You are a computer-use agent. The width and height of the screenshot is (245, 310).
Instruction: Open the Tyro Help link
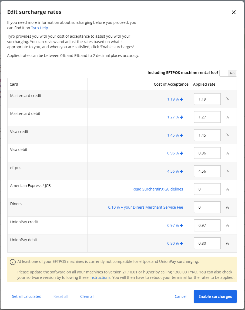tap(39, 28)
